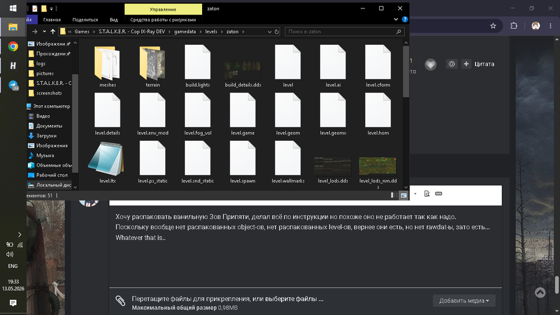Click Games in the address breadcrumb

[x=82, y=31]
